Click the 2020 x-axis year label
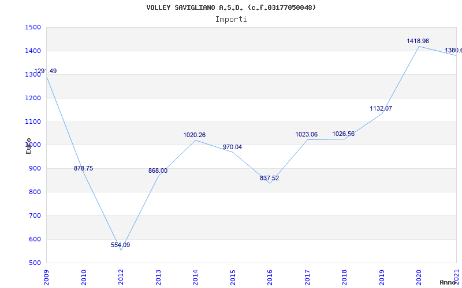Viewport: 462px width, 288px height. click(419, 278)
